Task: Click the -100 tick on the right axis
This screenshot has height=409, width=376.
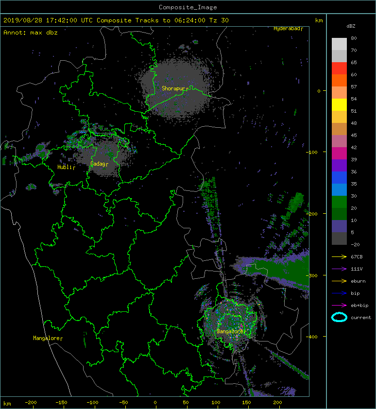Action: click(x=312, y=152)
